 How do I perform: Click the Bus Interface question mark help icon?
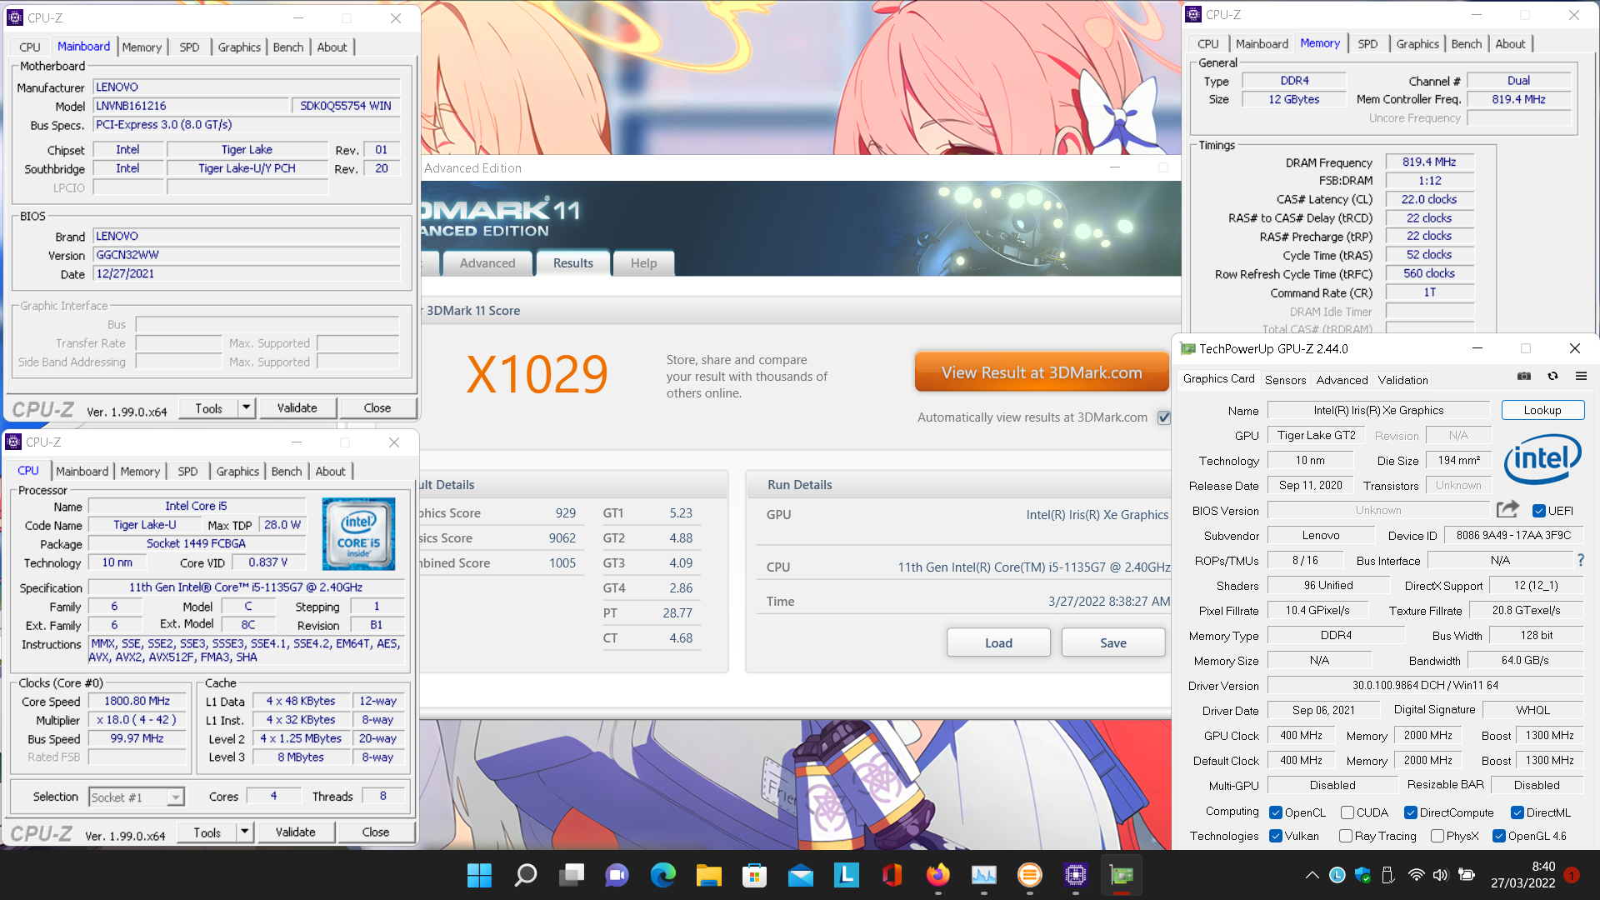(x=1581, y=560)
